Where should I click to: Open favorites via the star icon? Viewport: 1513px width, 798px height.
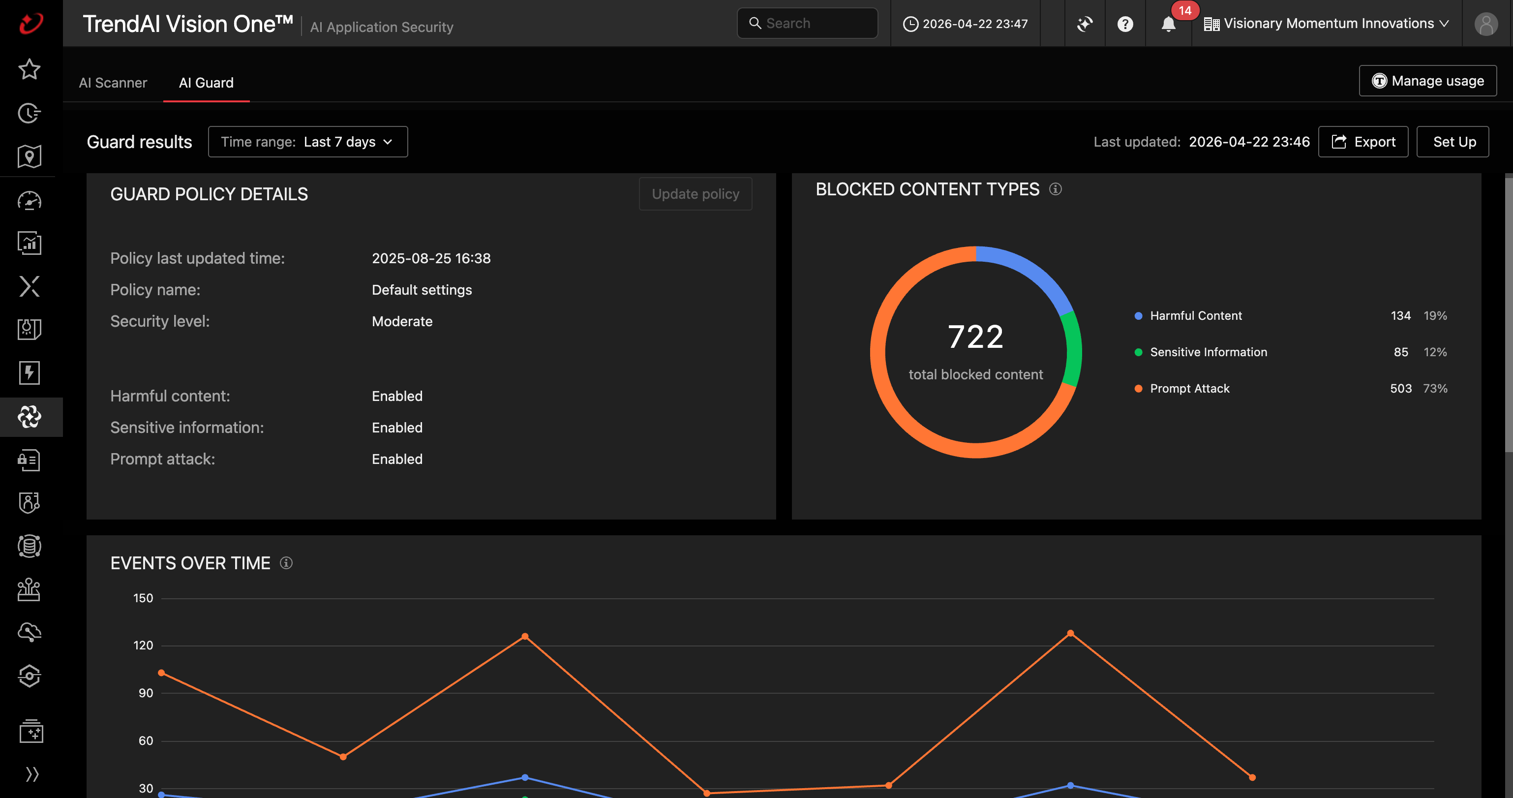point(30,69)
